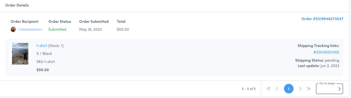Submit page number with arrow icon
The height and width of the screenshot is (98, 351).
coord(339,89)
